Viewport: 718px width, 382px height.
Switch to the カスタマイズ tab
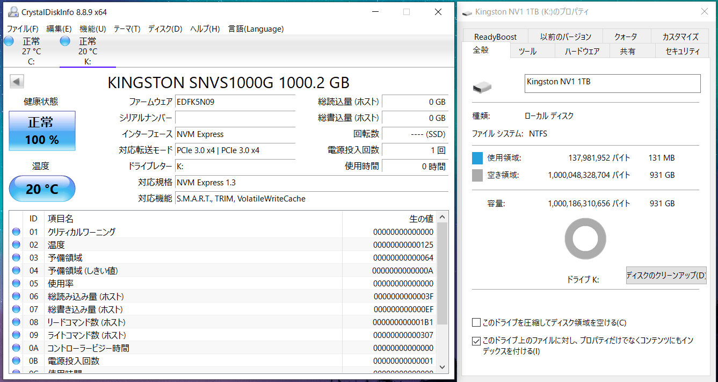pyautogui.click(x=680, y=37)
